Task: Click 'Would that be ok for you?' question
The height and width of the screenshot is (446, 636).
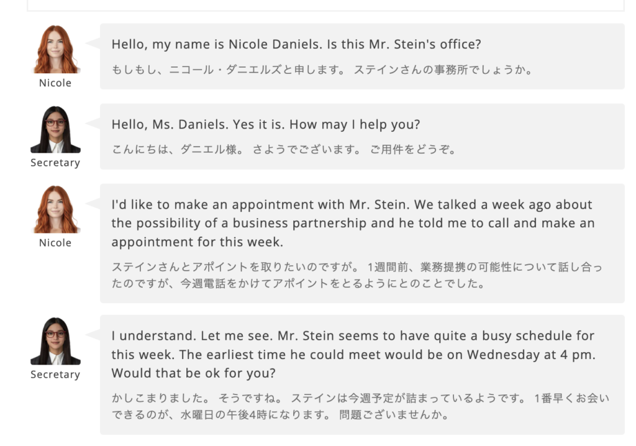Action: (194, 374)
